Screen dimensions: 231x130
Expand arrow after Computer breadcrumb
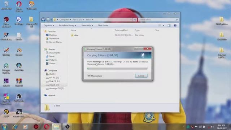pos(71,19)
